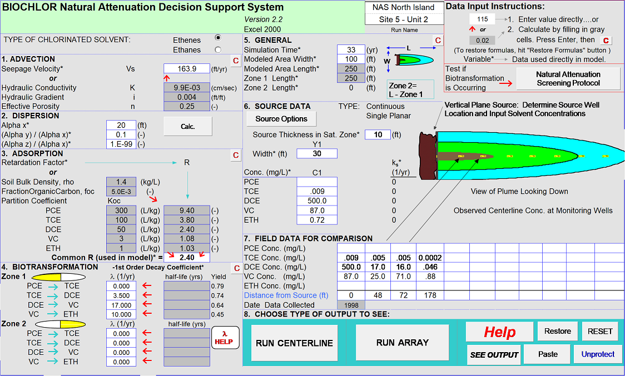
Task: Click the Unprotect button
Action: click(x=598, y=354)
